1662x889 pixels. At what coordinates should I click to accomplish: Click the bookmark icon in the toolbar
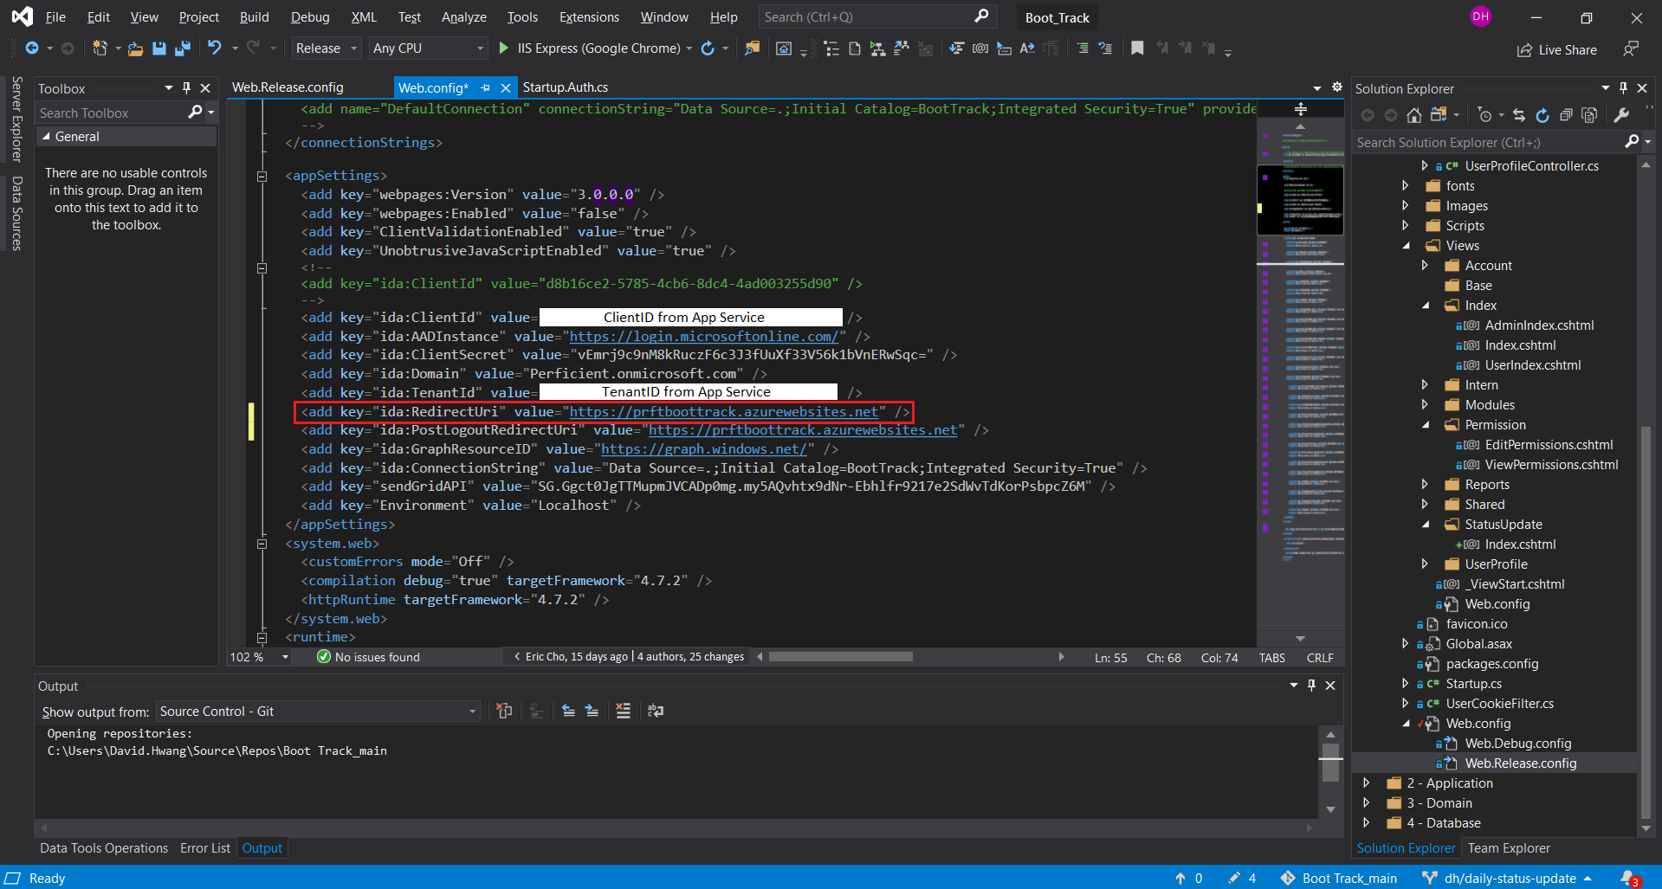[x=1137, y=48]
